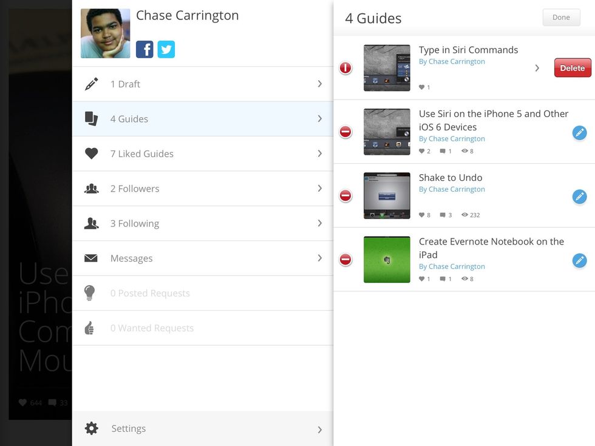The height and width of the screenshot is (446, 595).
Task: Tap the Done button
Action: coord(561,18)
